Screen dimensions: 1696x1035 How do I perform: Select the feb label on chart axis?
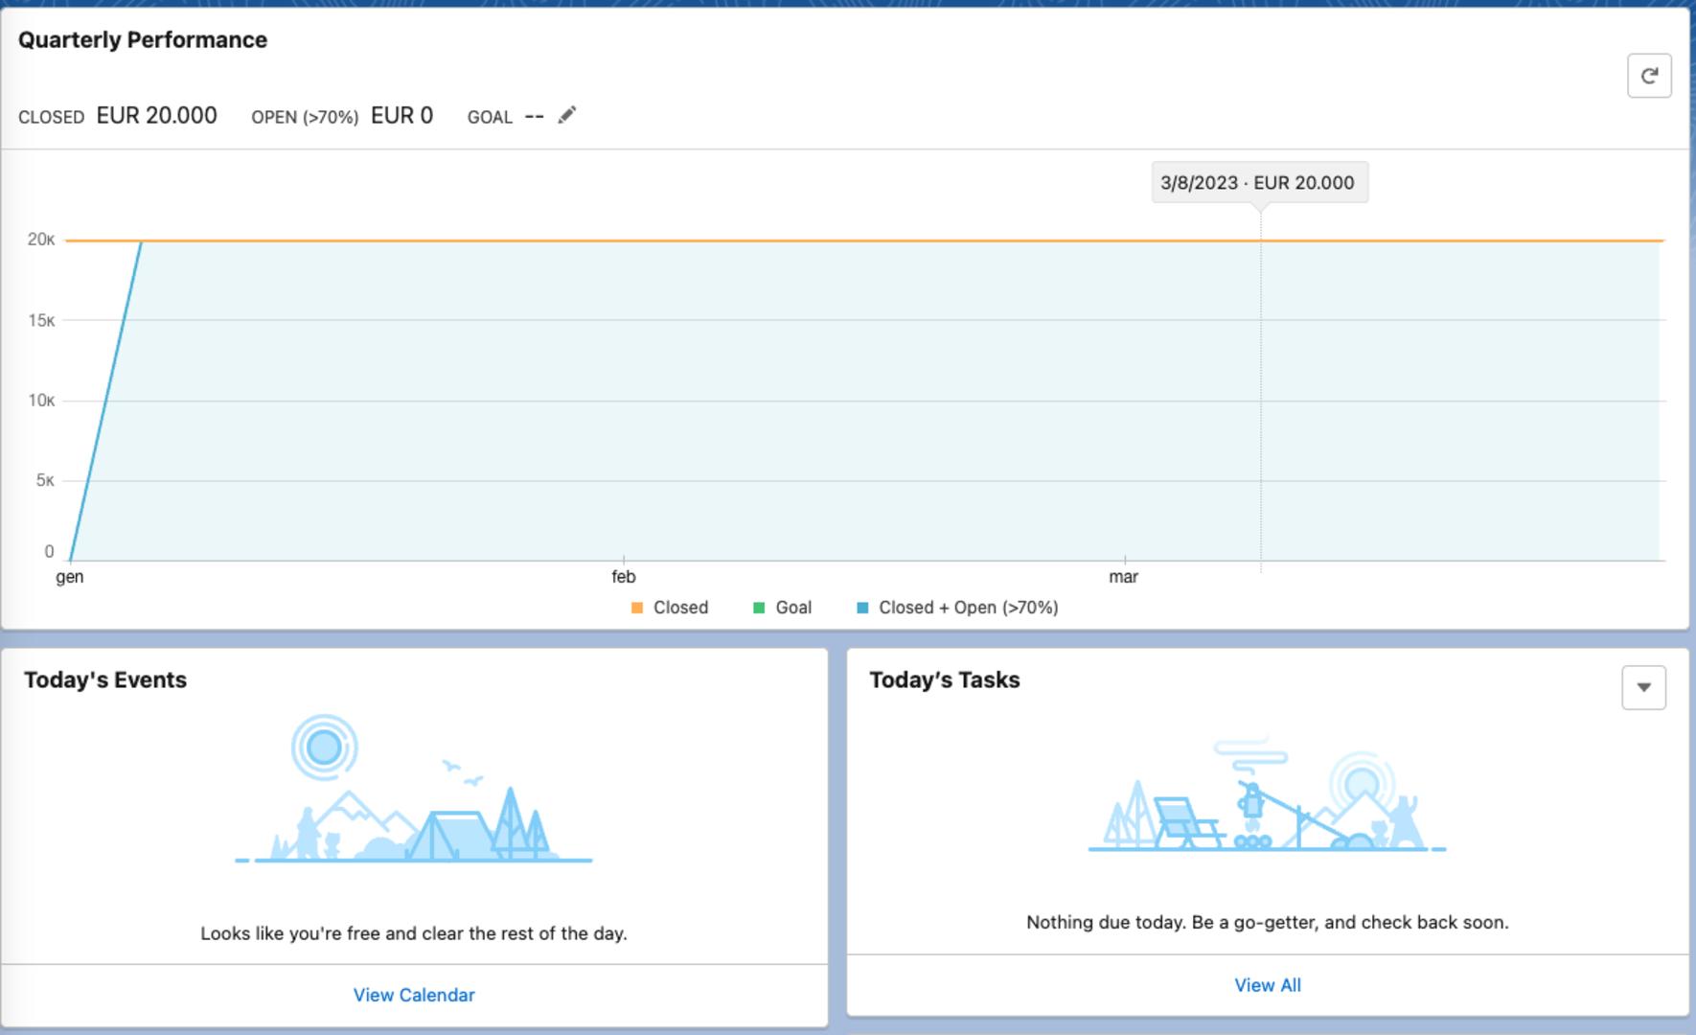pyautogui.click(x=624, y=577)
